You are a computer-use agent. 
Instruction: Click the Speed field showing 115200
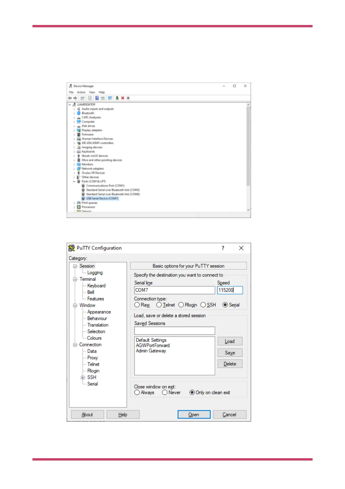coord(230,290)
